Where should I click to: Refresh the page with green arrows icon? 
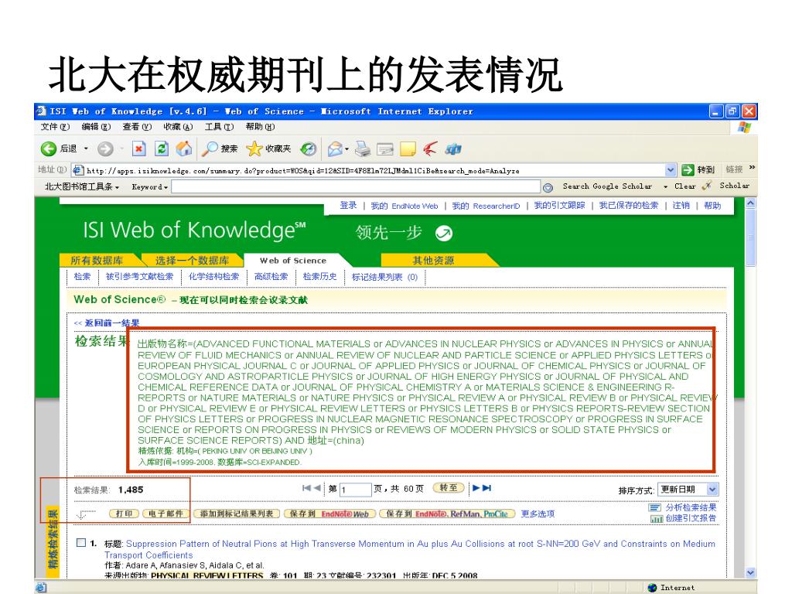161,148
